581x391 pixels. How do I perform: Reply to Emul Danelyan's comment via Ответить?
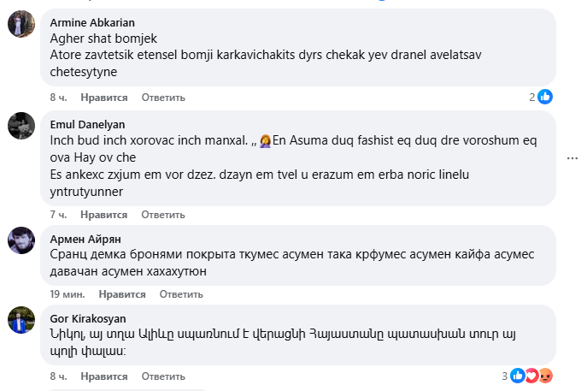[x=156, y=214]
